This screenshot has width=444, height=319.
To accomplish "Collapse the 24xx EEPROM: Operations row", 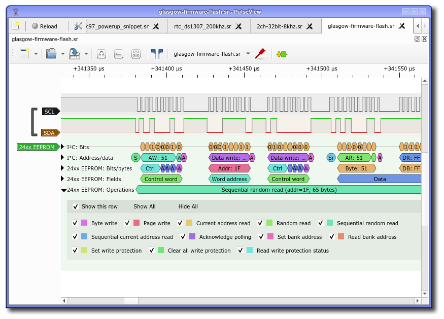I will pos(64,190).
